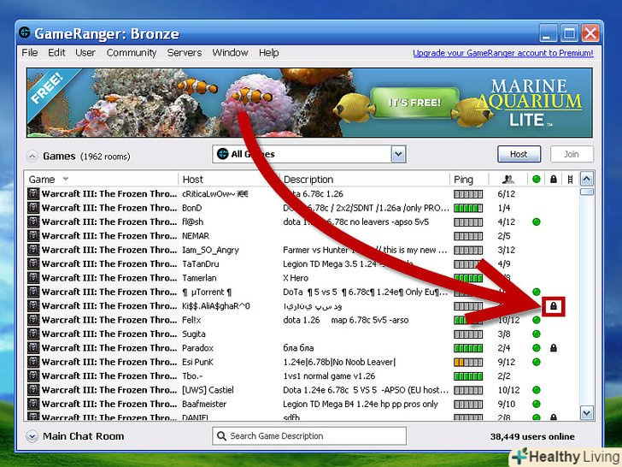This screenshot has height=467, width=622.
Task: Click orange ping bar in Esi PunK row
Action: click(468, 362)
